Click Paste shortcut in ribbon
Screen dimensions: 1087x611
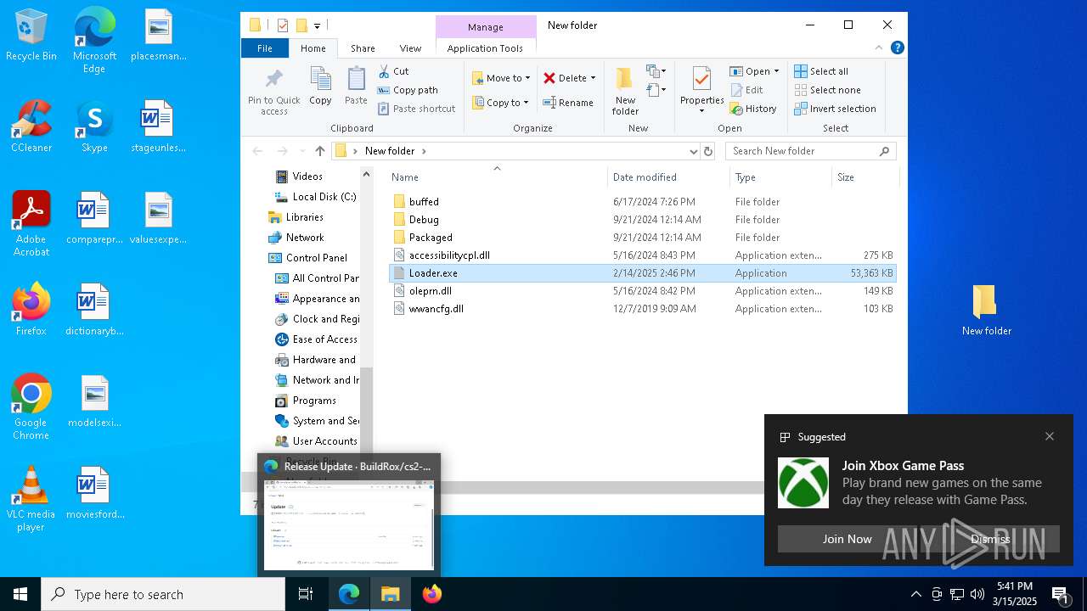point(416,109)
